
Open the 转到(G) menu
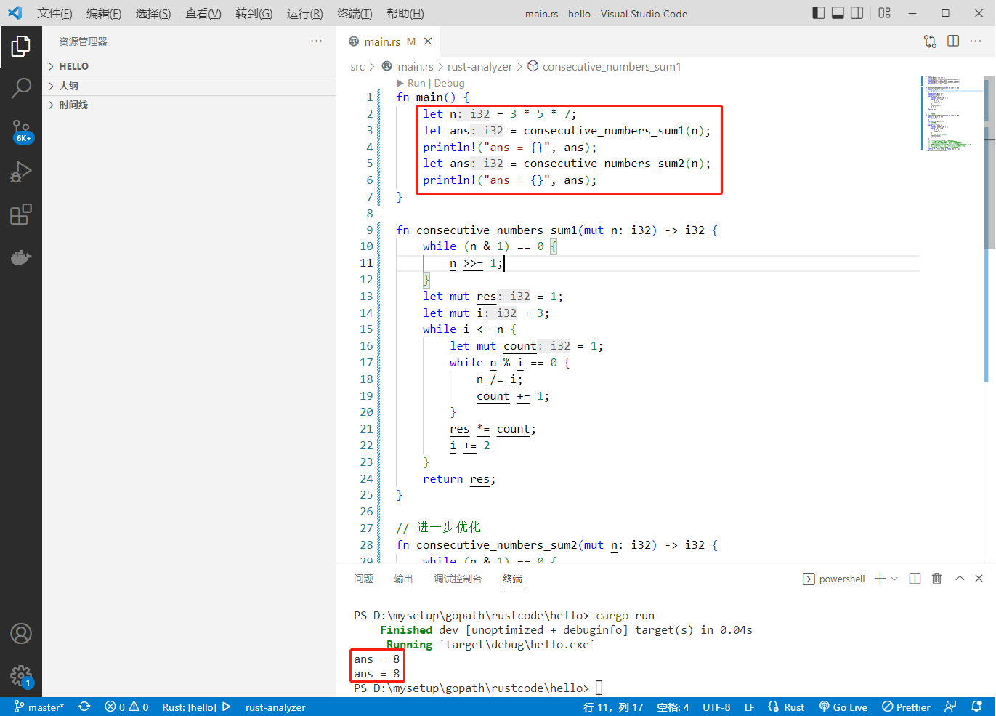click(x=254, y=13)
